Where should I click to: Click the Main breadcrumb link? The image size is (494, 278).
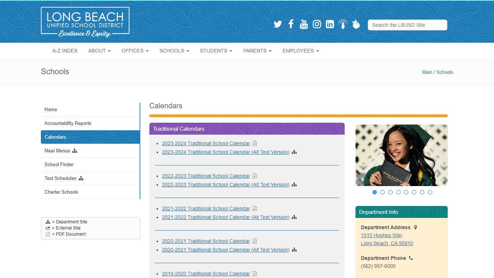(x=427, y=72)
